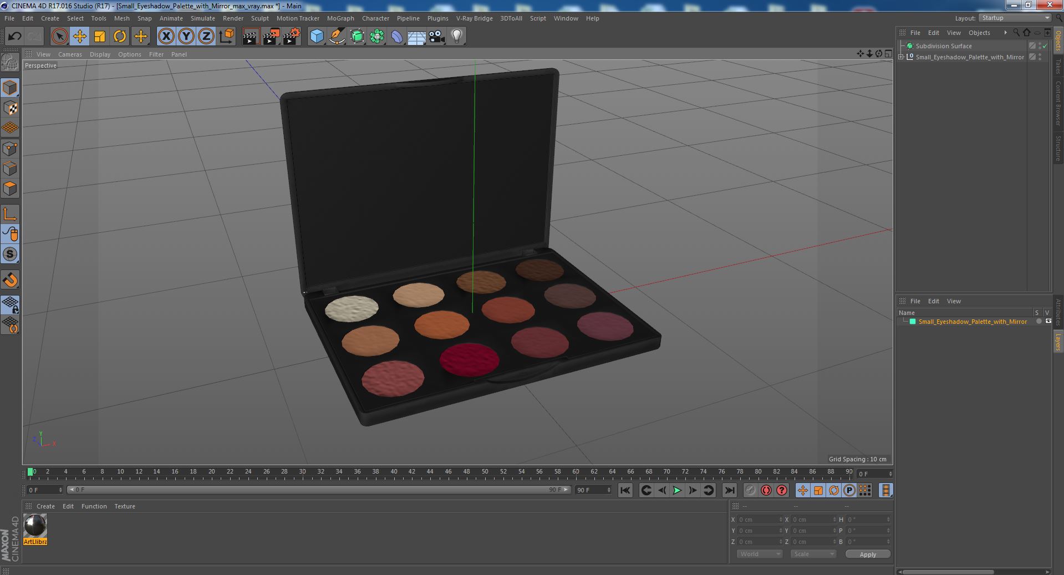Open the array modeling objects icon
This screenshot has height=575, width=1064.
click(377, 37)
